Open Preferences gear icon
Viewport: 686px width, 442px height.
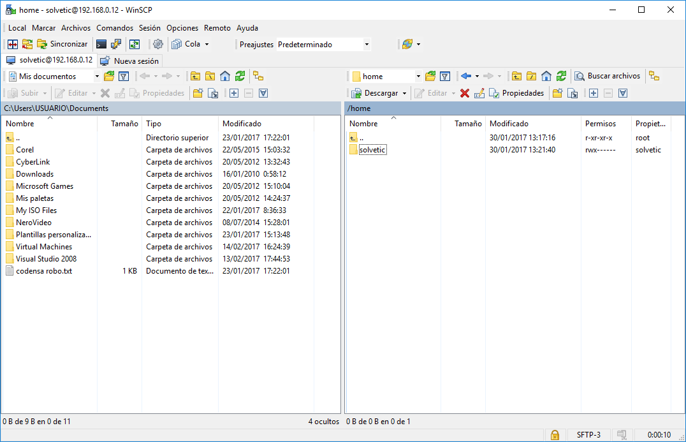coord(158,44)
